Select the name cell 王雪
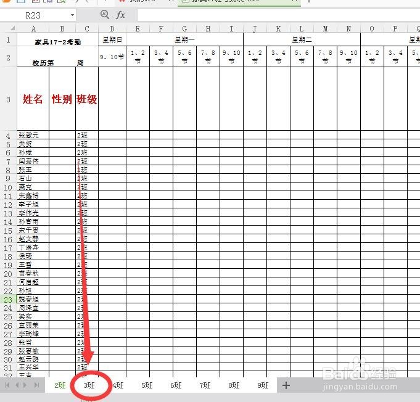Screen dimensions: 420x402 (x=33, y=265)
